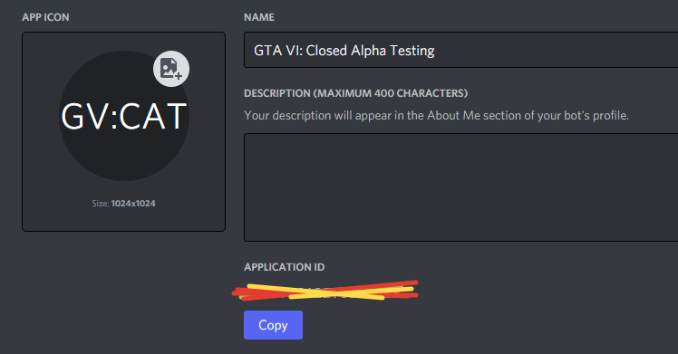Viewport: 678px width, 354px height.
Task: Click inside the empty Description text area
Action: 461,187
